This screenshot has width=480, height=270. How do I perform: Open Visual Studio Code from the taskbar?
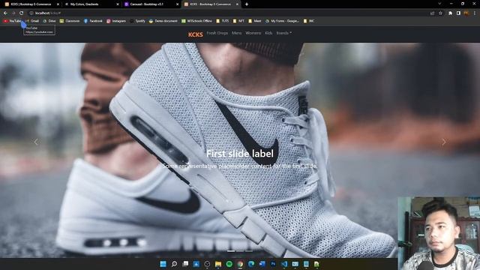(x=284, y=264)
